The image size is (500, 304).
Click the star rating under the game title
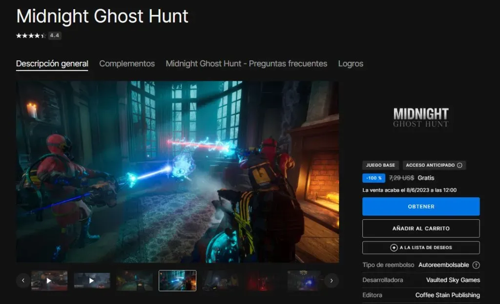31,36
